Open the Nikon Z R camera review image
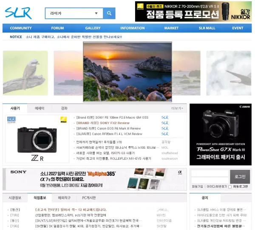 pos(37,139)
